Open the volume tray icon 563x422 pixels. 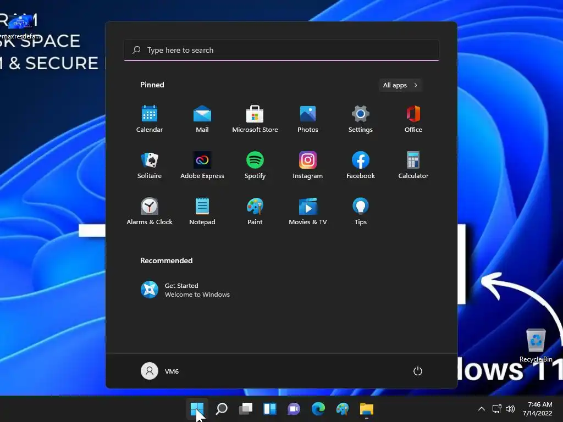(510, 409)
